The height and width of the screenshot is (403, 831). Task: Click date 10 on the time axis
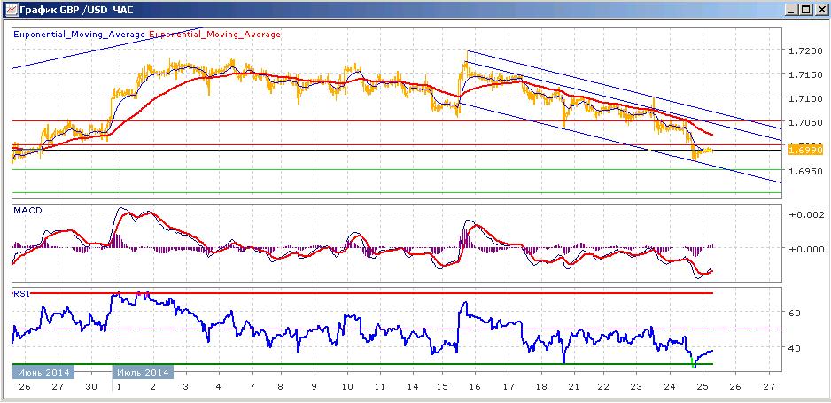[x=347, y=387]
